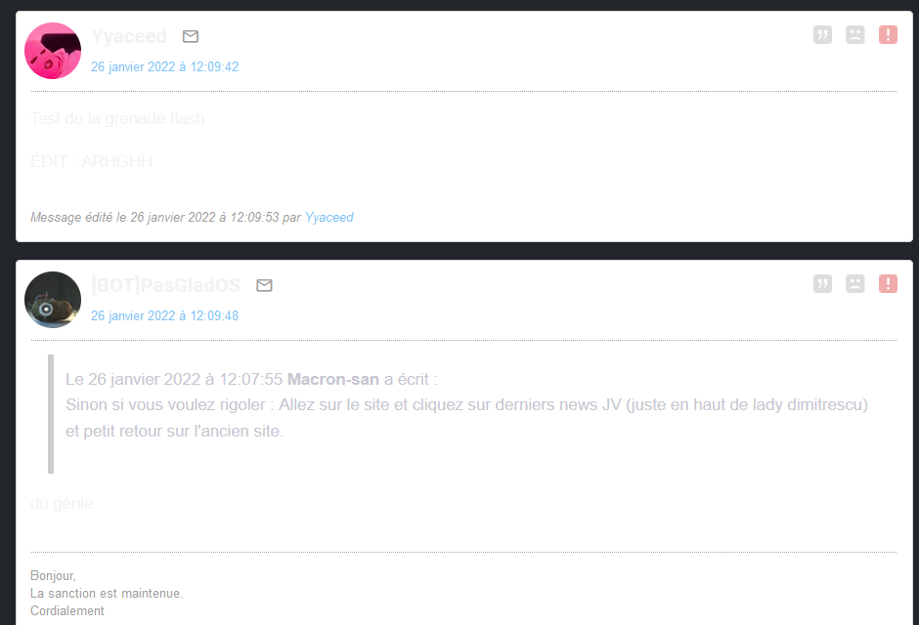The height and width of the screenshot is (625, 919).
Task: Open Yyaceed's pink avatar picture
Action: tap(53, 51)
